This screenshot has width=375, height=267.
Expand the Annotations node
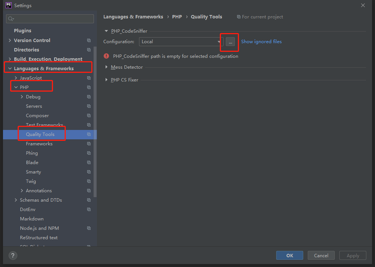pos(22,190)
